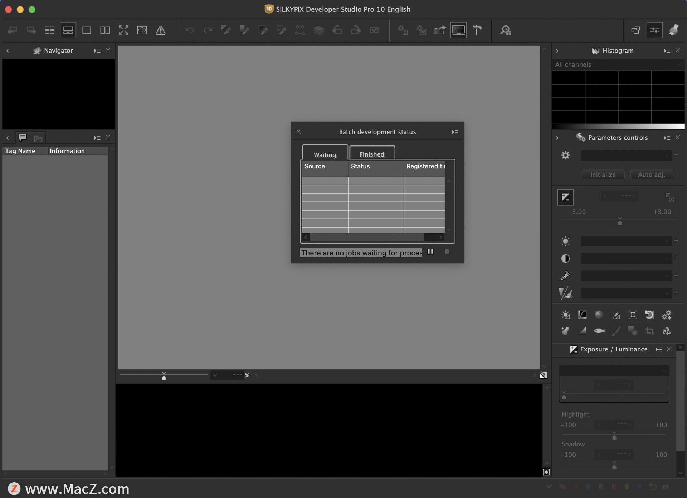Image resolution: width=687 pixels, height=498 pixels.
Task: Open the white balance dropdown
Action: [x=626, y=241]
